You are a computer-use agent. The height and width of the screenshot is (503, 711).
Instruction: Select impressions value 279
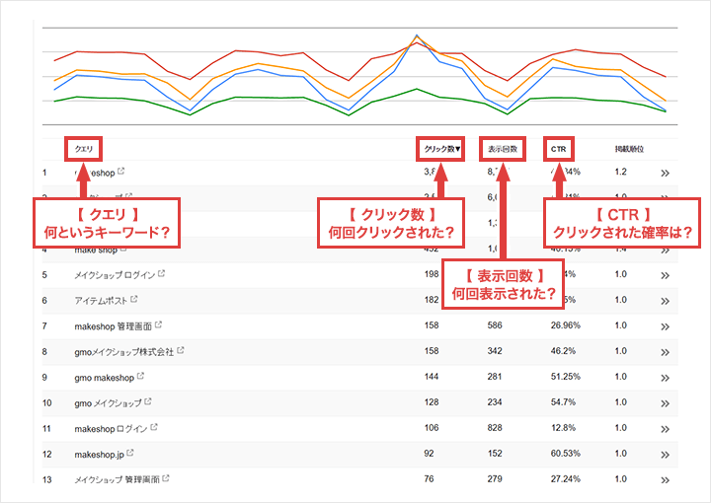point(495,478)
